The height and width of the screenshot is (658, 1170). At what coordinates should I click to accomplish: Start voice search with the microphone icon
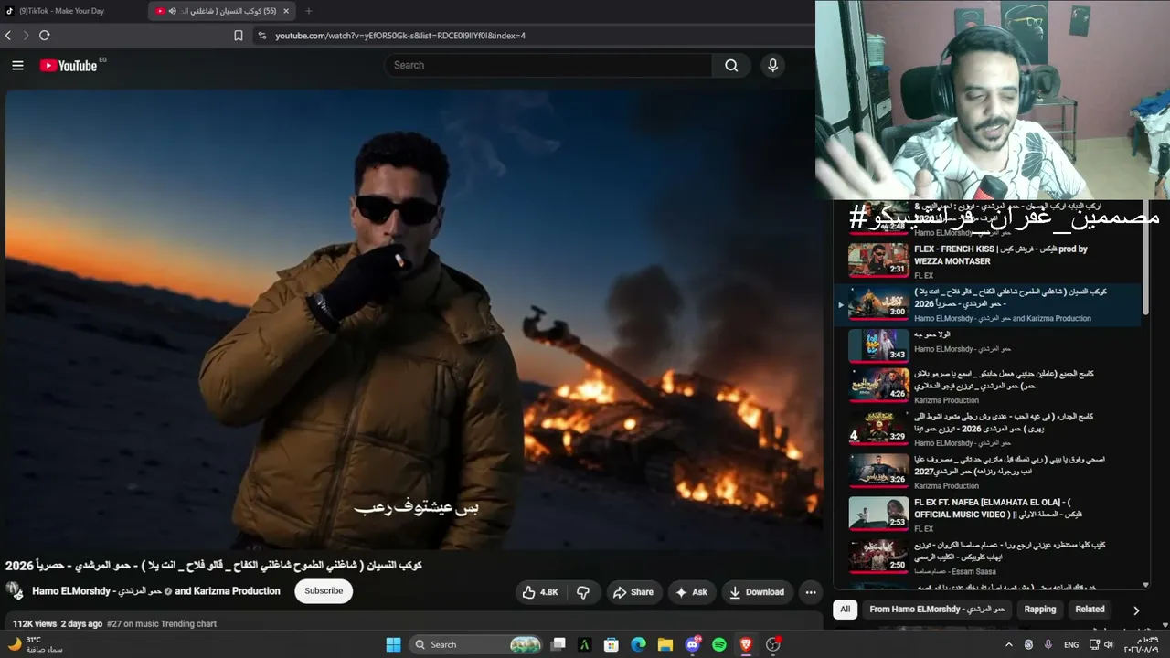pos(772,66)
